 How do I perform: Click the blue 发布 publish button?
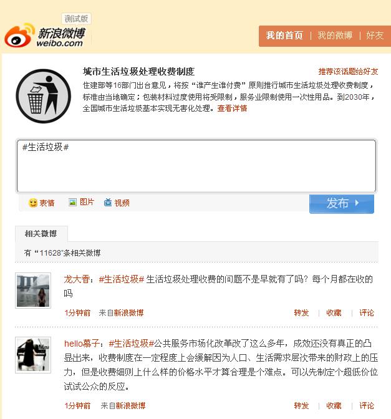[x=342, y=204]
